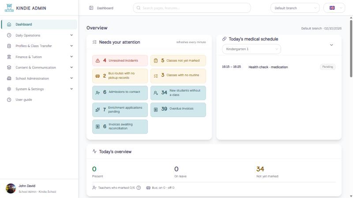
Task: Expand the Content & Communication chevron
Action: point(71,67)
